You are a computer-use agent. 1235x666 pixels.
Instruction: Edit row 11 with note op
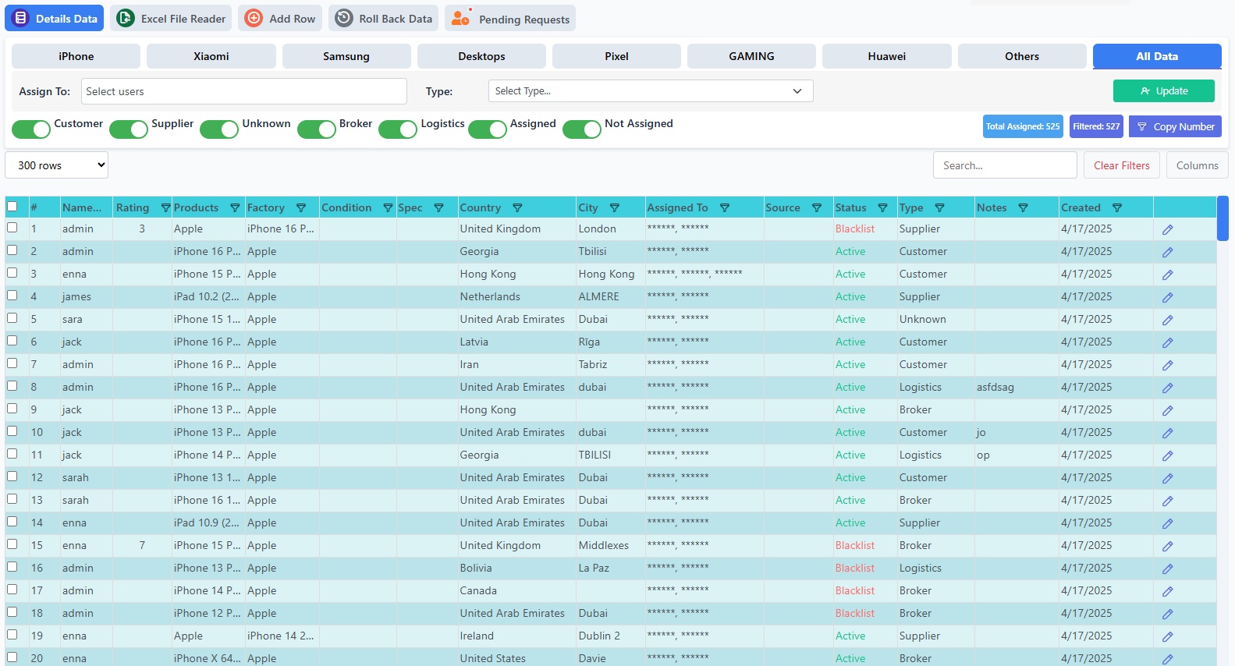pyautogui.click(x=1167, y=455)
